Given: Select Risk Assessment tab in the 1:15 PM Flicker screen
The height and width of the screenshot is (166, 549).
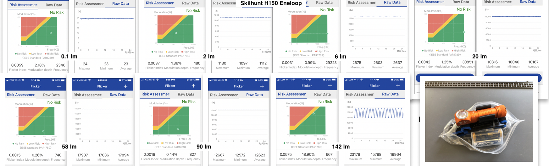Looking at the screenshot, I should click(87, 95).
